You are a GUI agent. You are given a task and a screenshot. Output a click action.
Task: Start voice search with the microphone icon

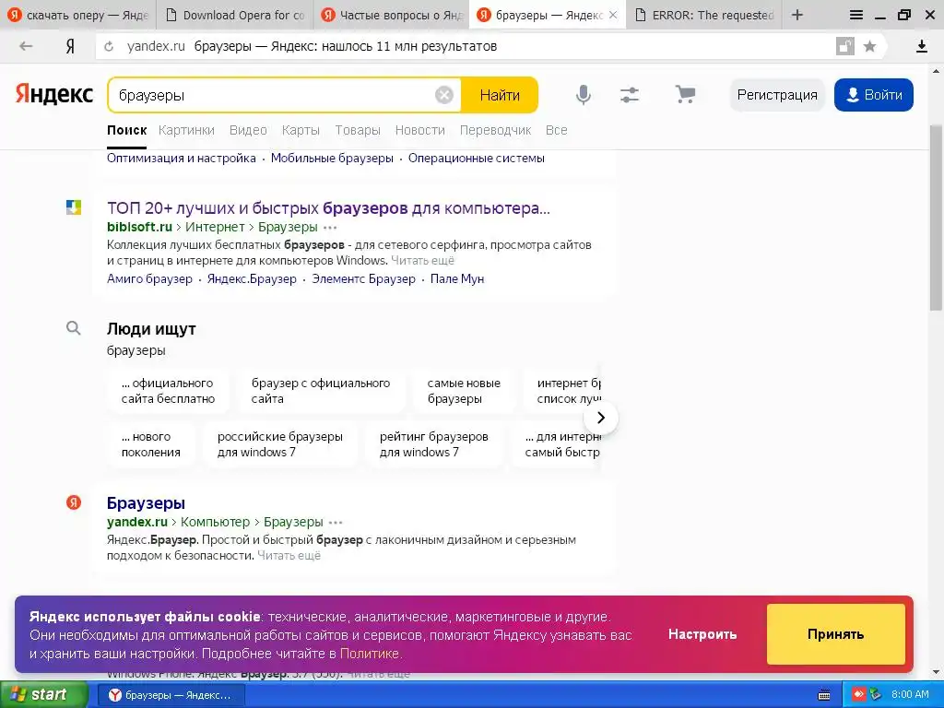[583, 95]
